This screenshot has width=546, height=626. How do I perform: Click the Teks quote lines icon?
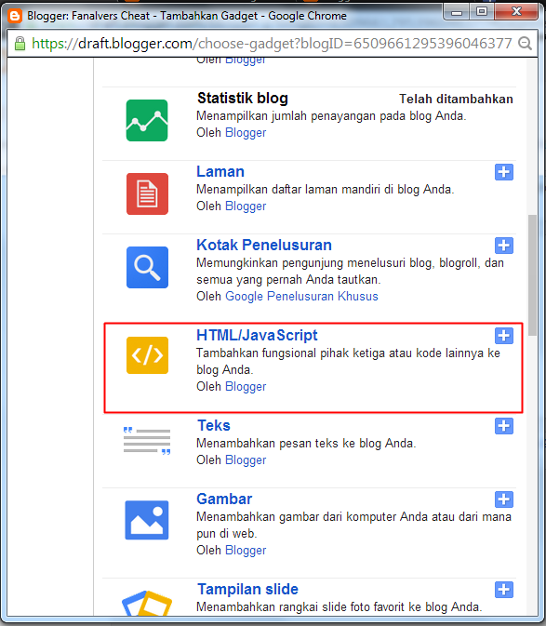click(147, 441)
